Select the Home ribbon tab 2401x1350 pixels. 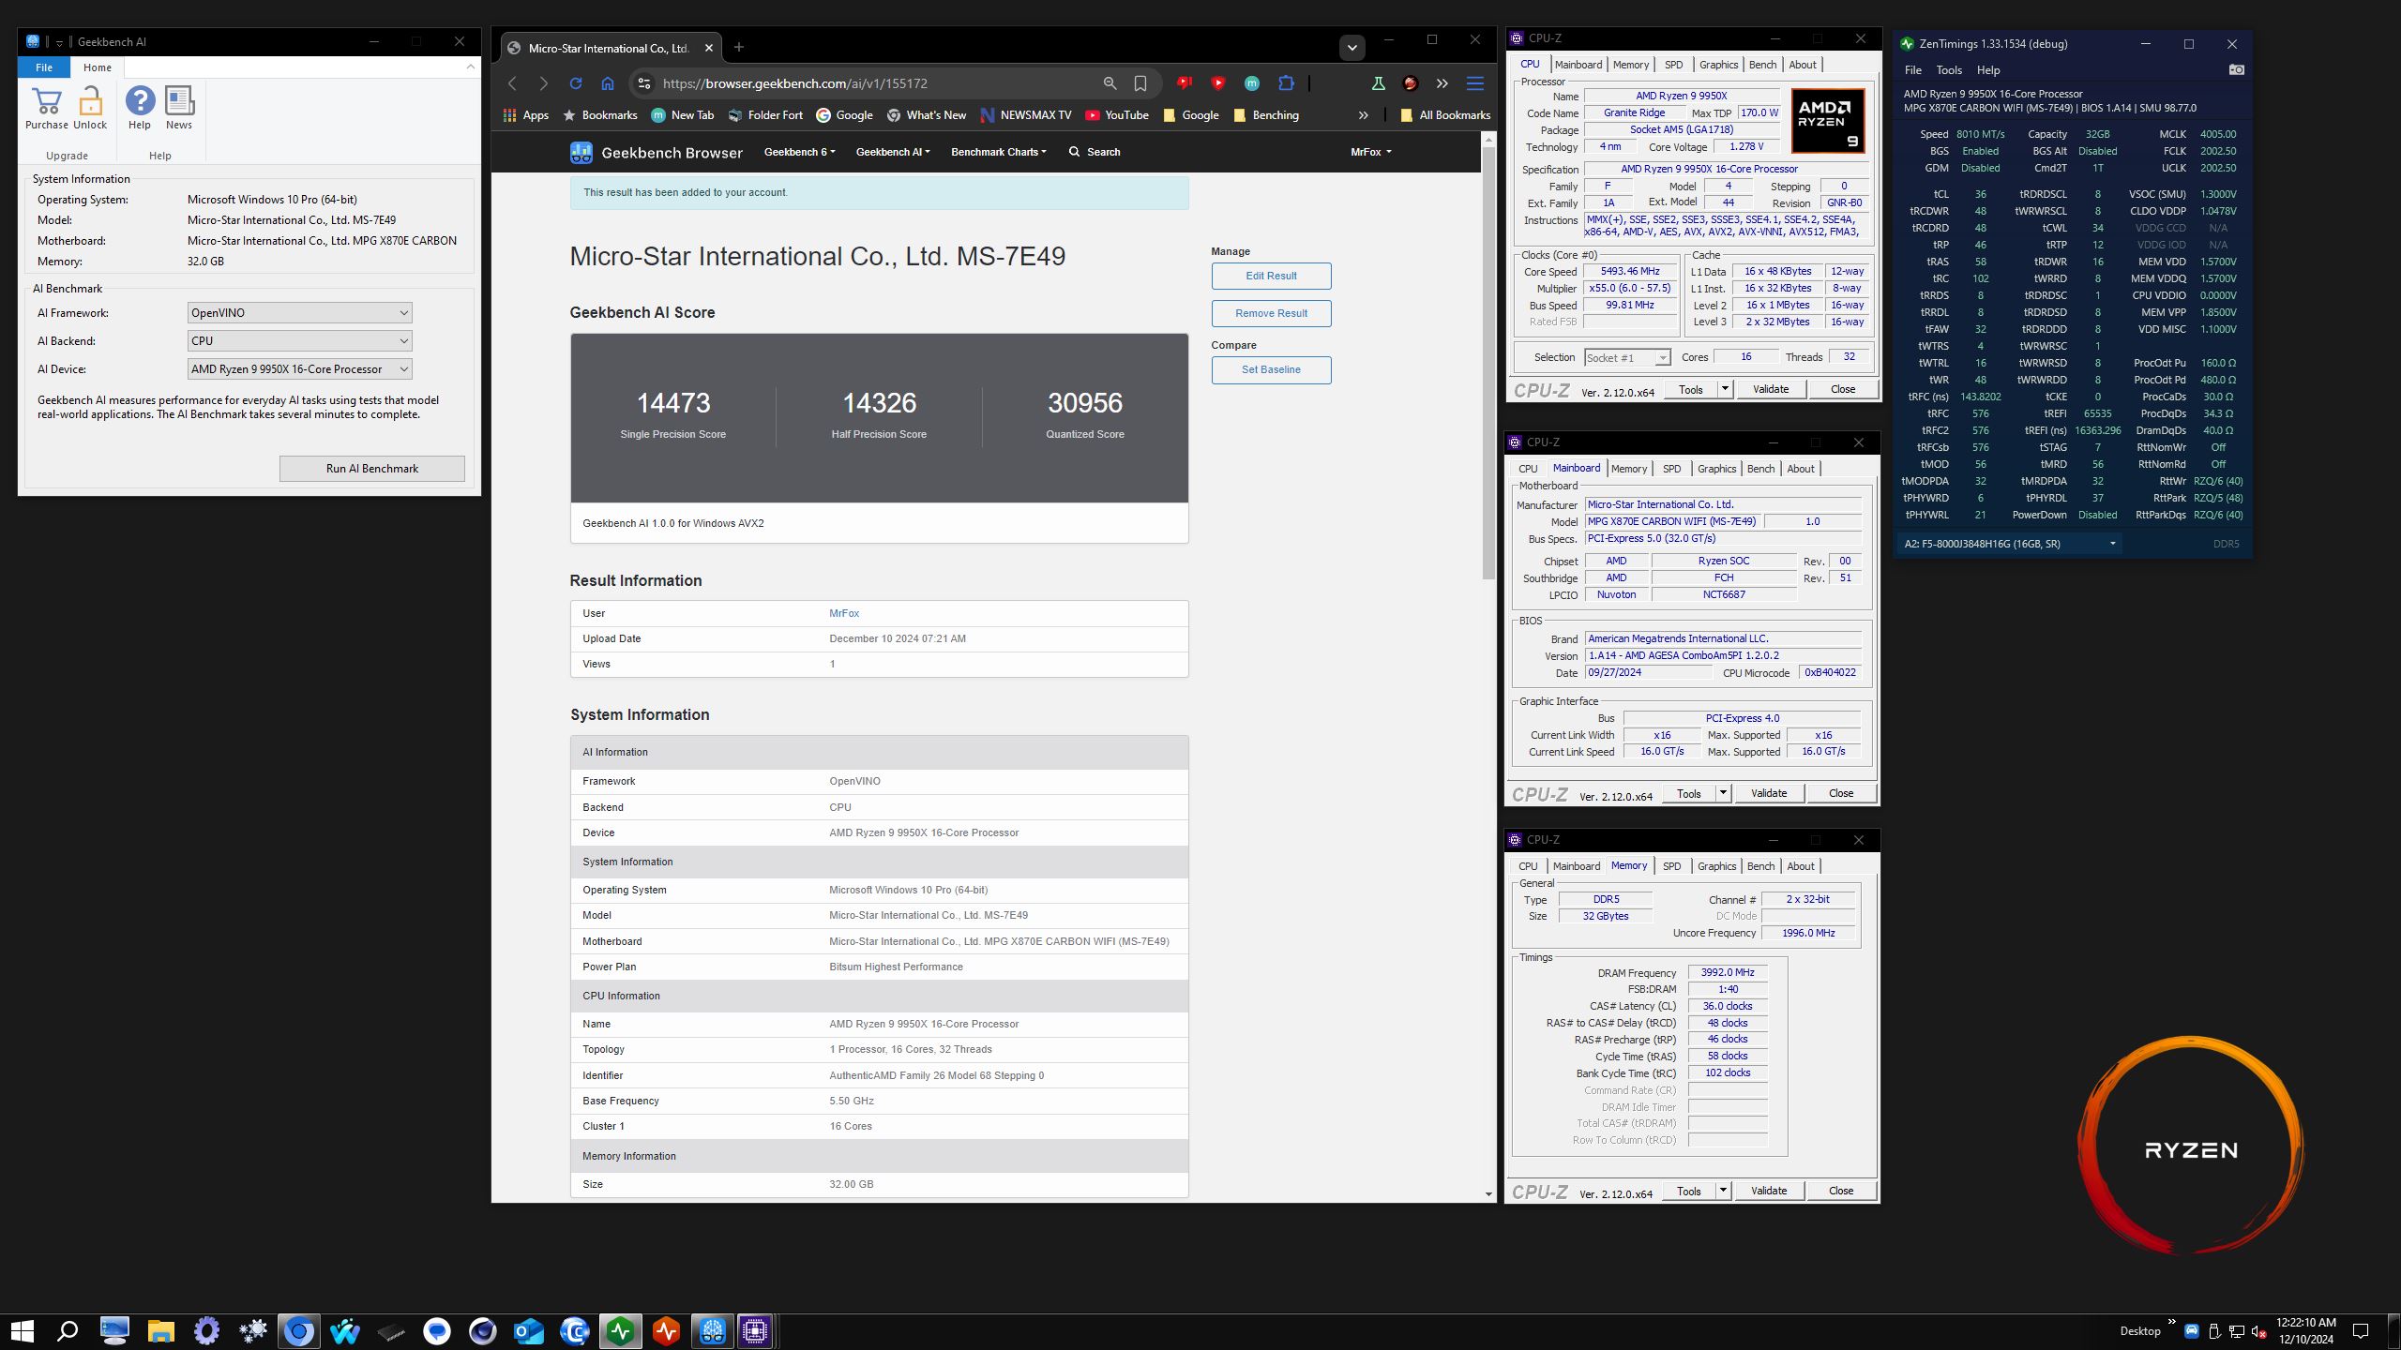(97, 67)
